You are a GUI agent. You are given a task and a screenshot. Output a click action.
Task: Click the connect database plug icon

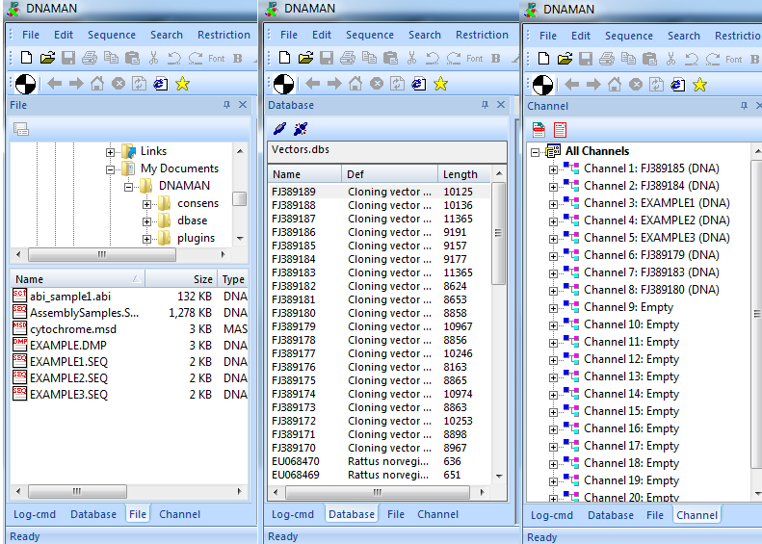[279, 129]
